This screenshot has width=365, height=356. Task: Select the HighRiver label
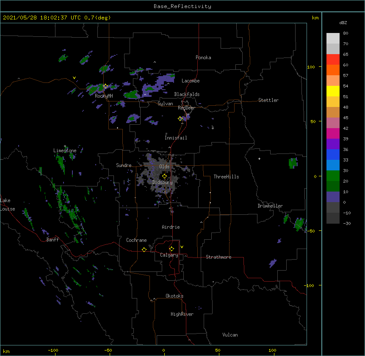(182, 314)
